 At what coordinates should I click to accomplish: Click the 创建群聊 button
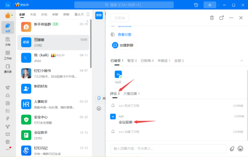click(123, 45)
